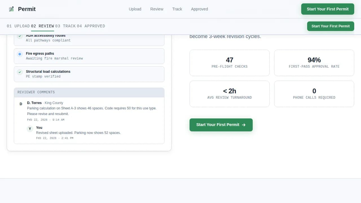The width and height of the screenshot is (361, 203).
Task: Click the green checkmark on ADA accessibility routes
Action: click(x=19, y=36)
